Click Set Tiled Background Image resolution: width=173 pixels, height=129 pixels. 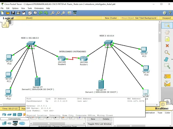[x=146, y=18]
